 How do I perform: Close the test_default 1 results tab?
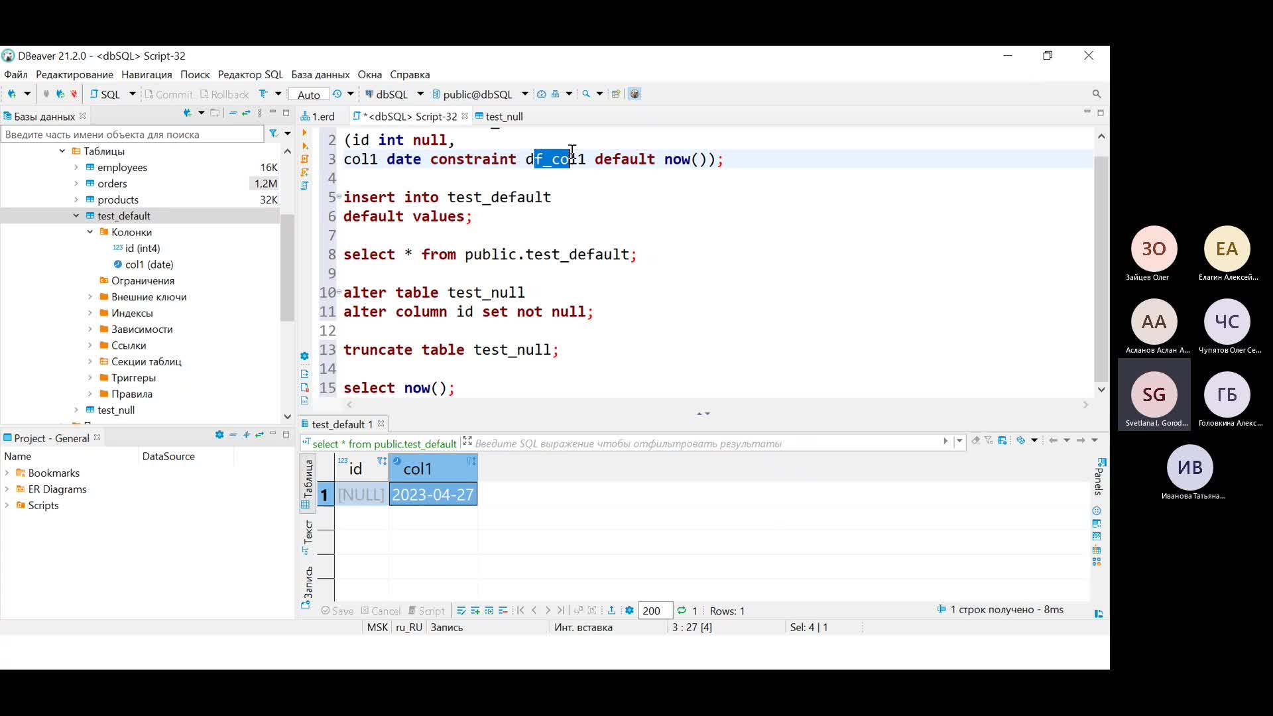pyautogui.click(x=381, y=424)
